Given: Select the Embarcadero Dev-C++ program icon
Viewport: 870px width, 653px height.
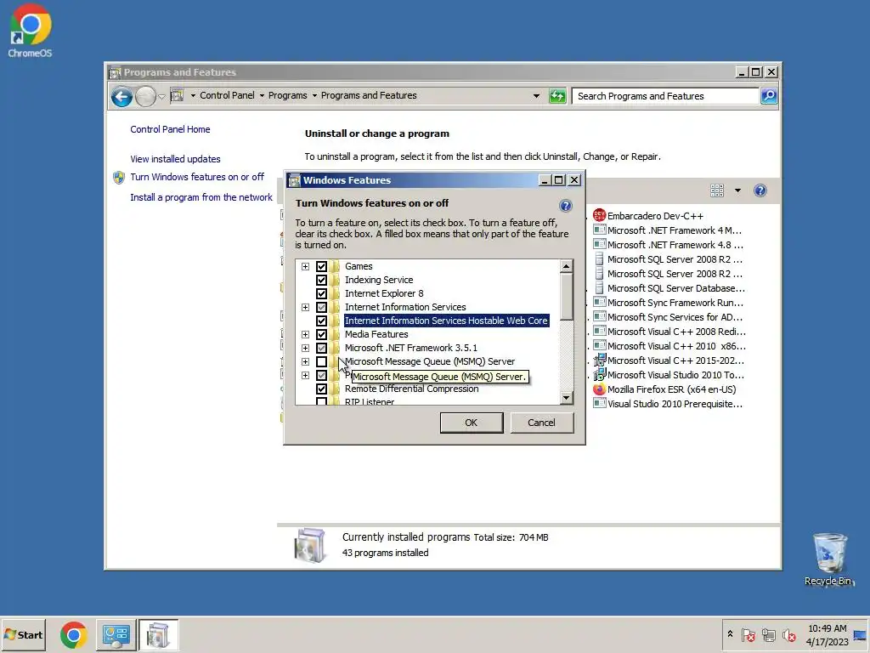Looking at the screenshot, I should [x=599, y=215].
